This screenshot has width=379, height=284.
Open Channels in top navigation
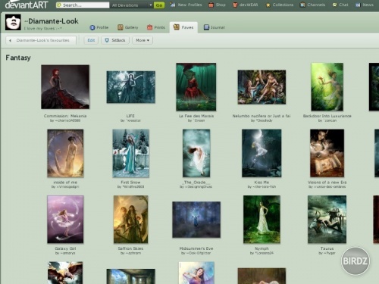click(x=312, y=5)
